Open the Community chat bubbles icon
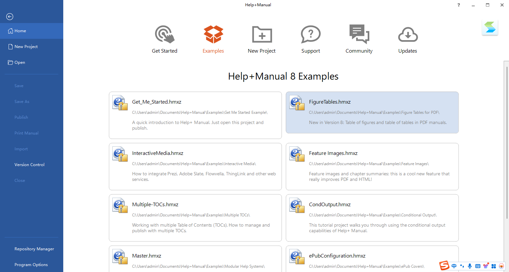The image size is (509, 272). point(359,34)
